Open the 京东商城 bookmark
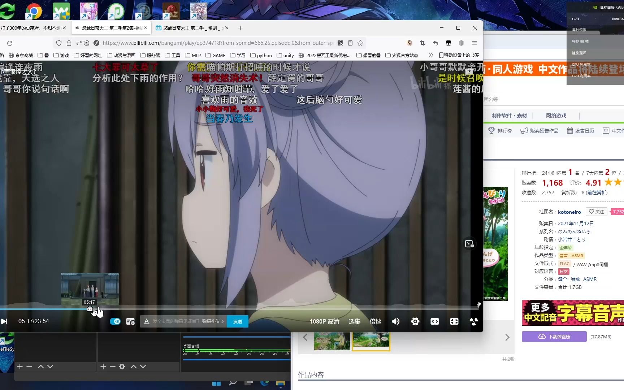This screenshot has height=390, width=624. (x=21, y=55)
